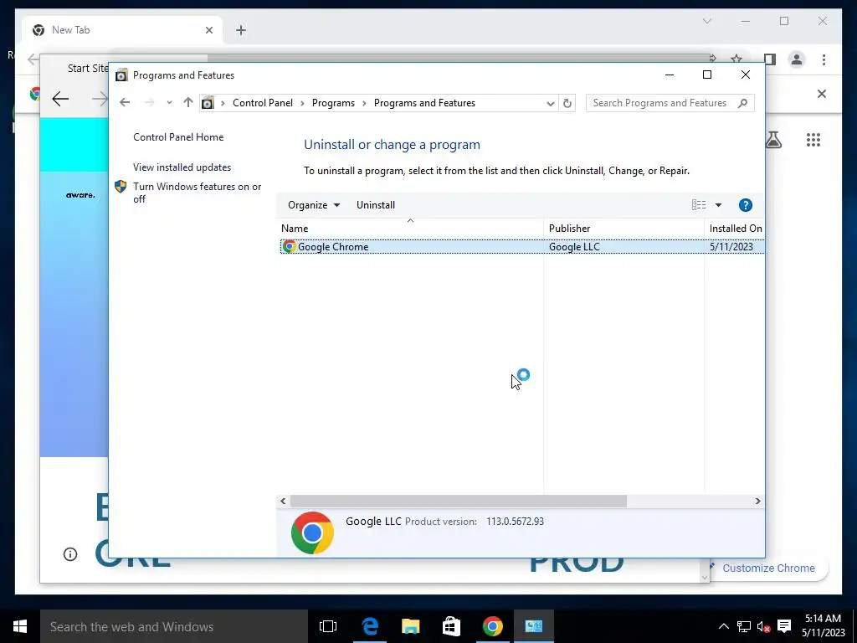Open Task View on the taskbar
857x643 pixels.
(x=328, y=626)
